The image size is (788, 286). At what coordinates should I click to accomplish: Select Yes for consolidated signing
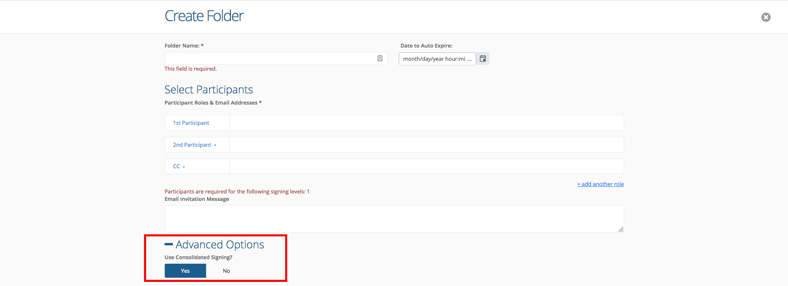[x=185, y=271]
